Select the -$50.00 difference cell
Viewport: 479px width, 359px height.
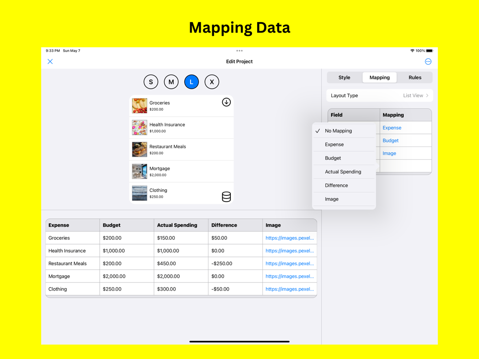click(236, 289)
